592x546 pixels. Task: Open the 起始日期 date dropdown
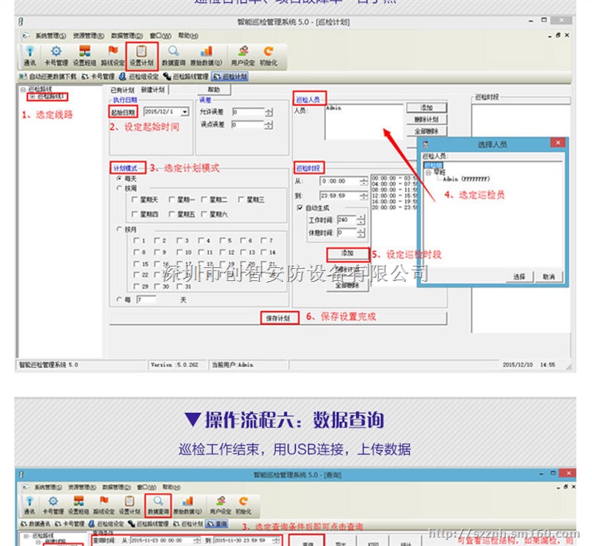click(x=185, y=112)
